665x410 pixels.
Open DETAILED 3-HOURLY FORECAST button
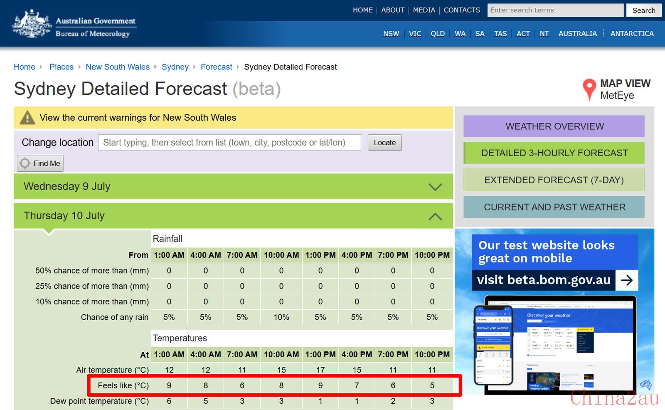pyautogui.click(x=554, y=153)
